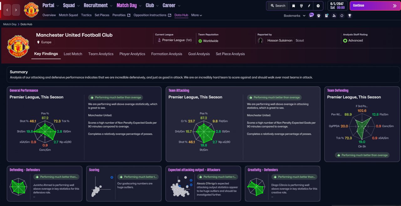Open the messages icon showing 9+ badge
This screenshot has width=401, height=206.
click(311, 15)
